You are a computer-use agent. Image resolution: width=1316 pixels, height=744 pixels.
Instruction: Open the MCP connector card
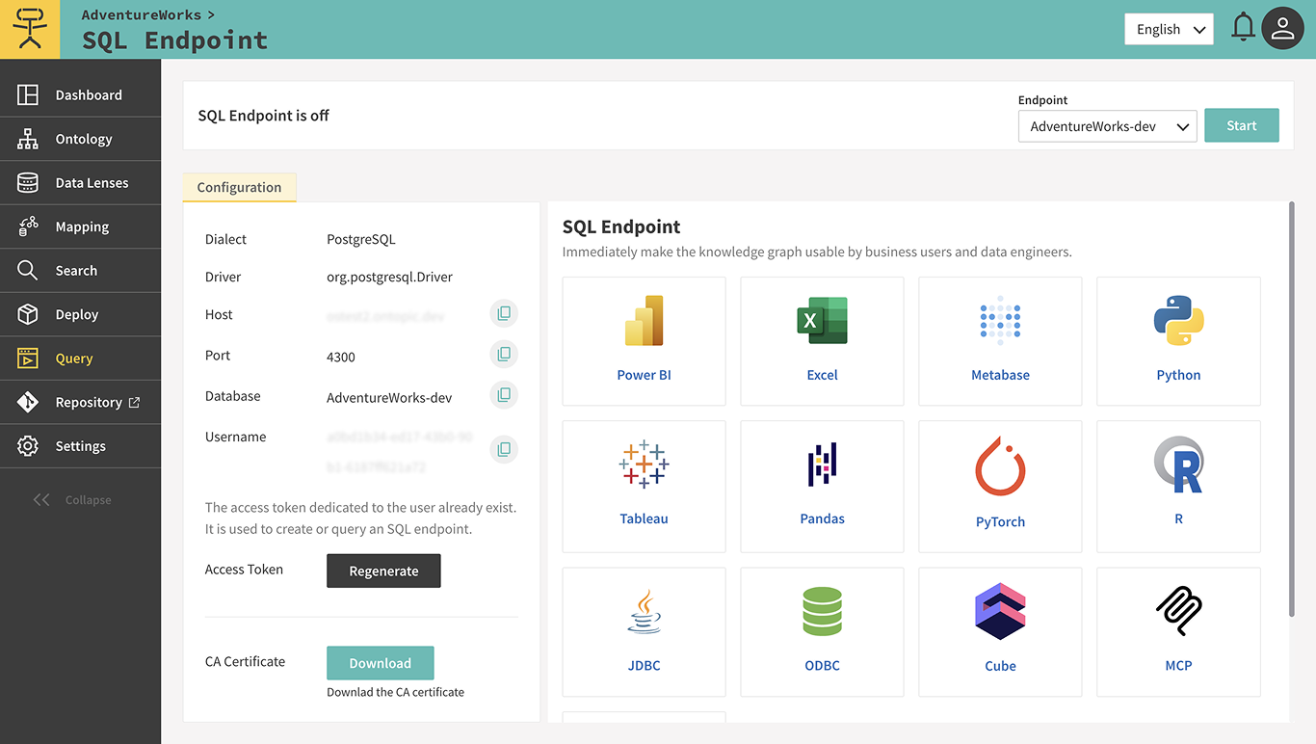[x=1178, y=632]
